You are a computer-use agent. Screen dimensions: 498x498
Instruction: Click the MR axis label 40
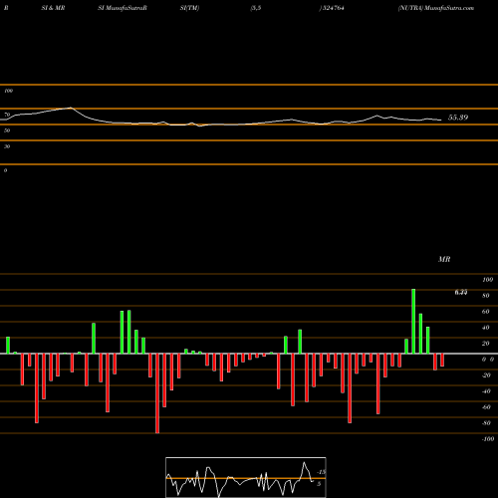[486, 328]
